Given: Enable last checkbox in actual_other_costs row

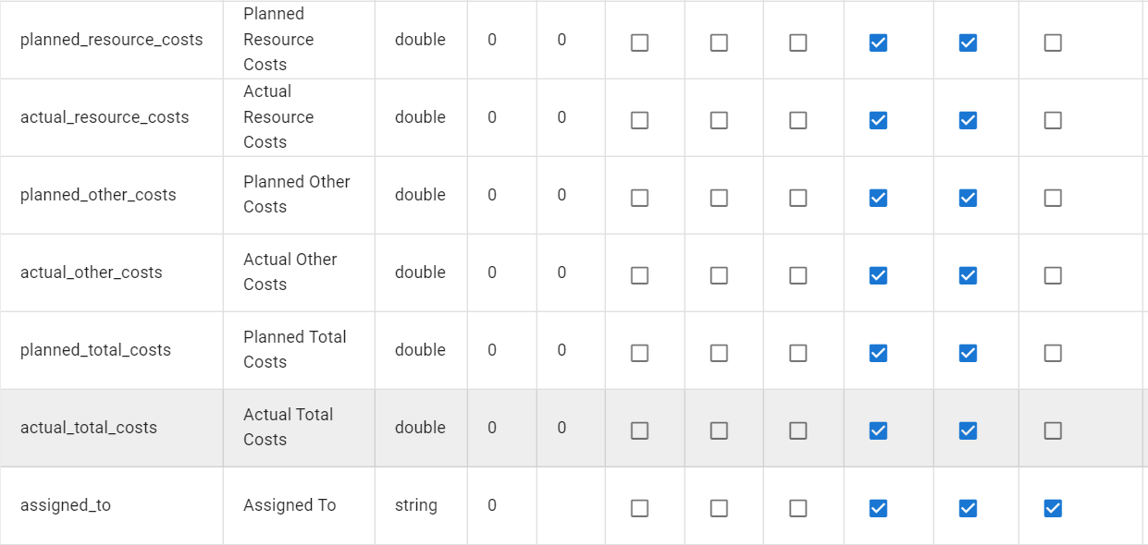Looking at the screenshot, I should coord(1053,275).
